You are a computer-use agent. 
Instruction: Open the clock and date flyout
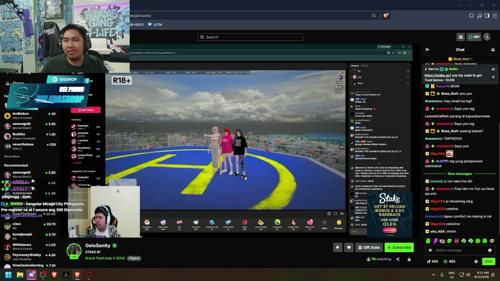(x=483, y=275)
